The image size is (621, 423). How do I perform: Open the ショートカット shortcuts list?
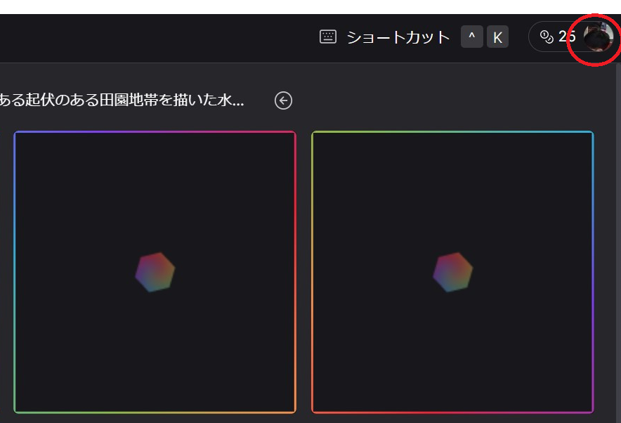(398, 37)
